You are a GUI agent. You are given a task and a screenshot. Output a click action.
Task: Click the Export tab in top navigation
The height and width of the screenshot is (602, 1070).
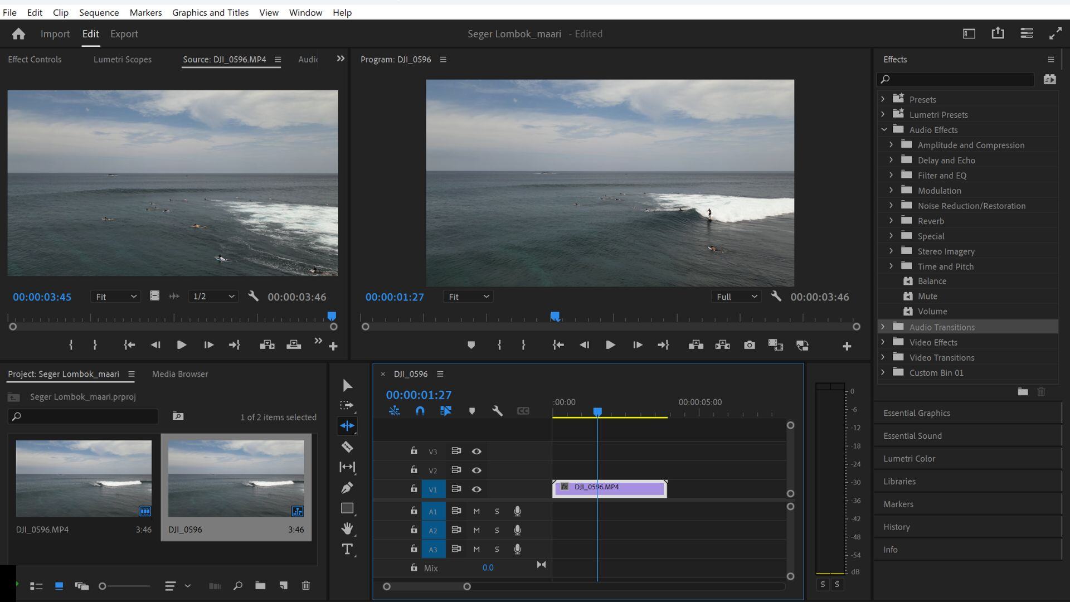[124, 33]
